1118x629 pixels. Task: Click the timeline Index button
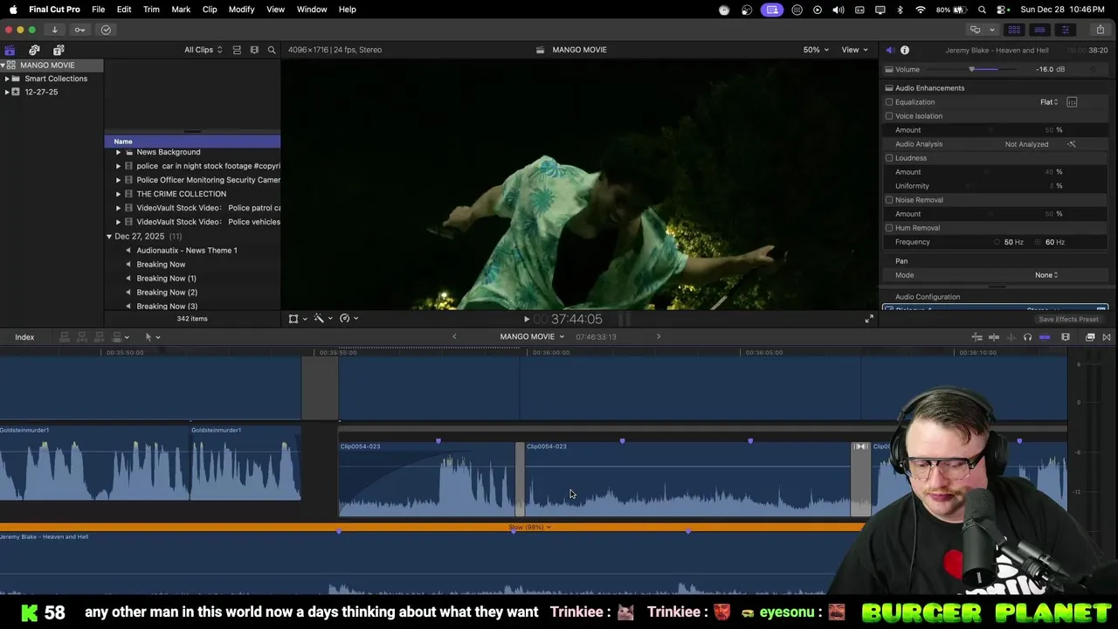(24, 337)
